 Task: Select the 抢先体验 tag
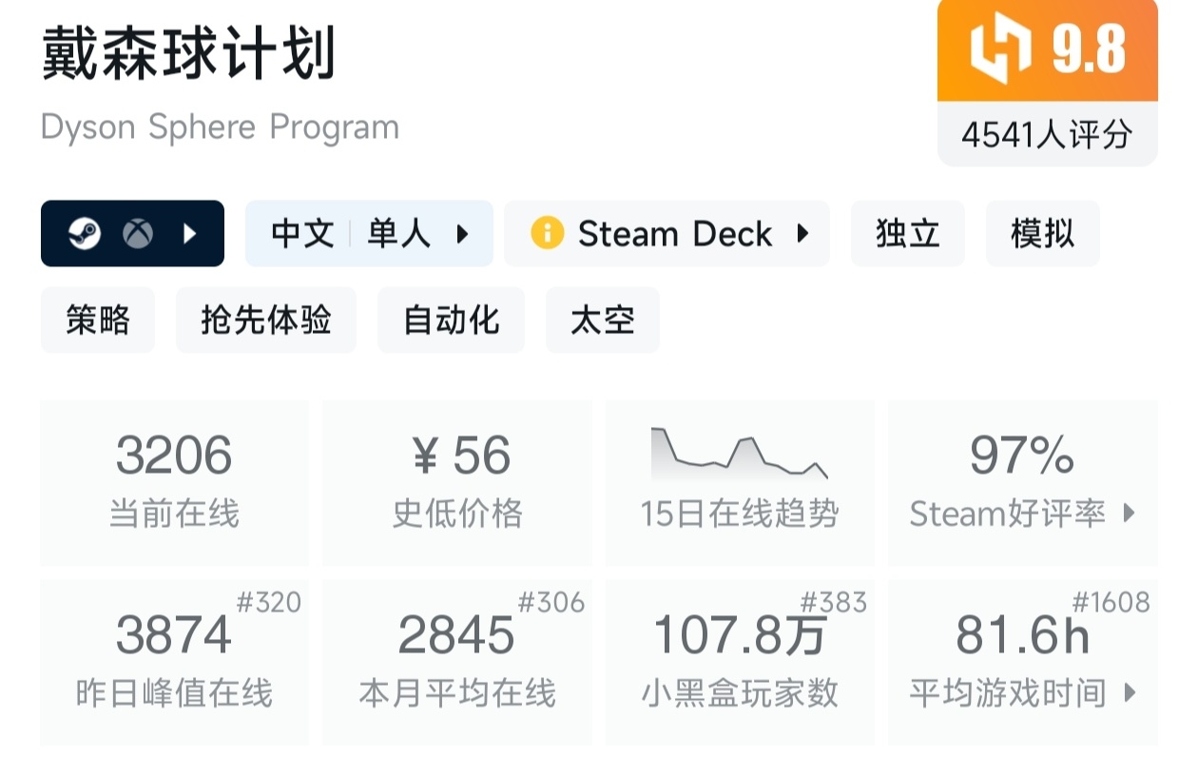pos(265,320)
